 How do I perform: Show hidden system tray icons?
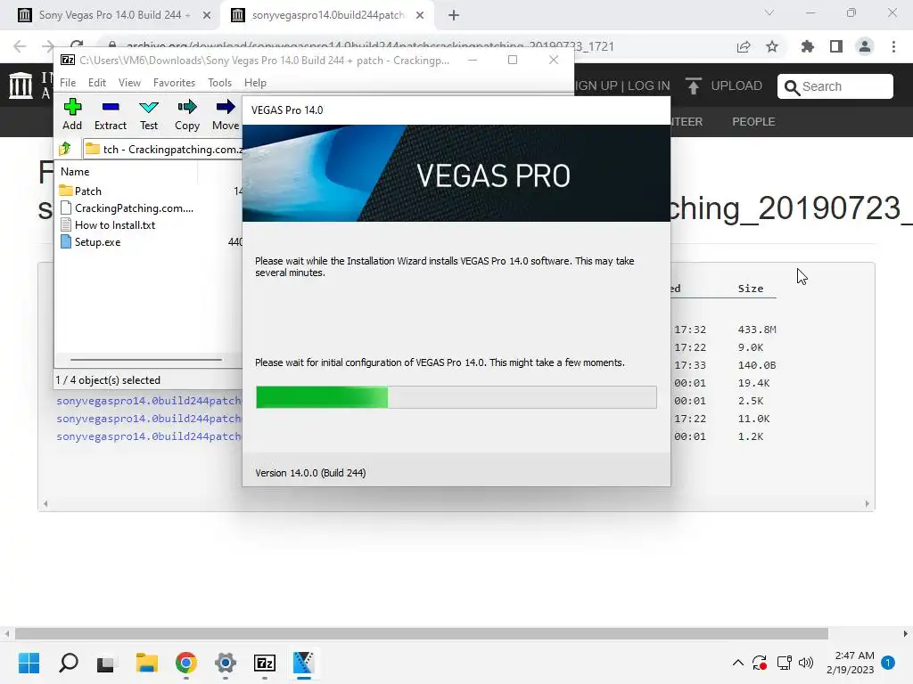(737, 663)
